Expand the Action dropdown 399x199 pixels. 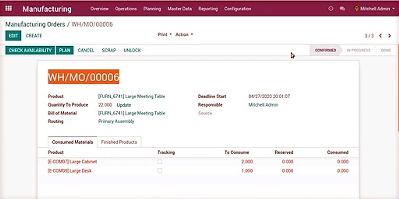click(184, 35)
